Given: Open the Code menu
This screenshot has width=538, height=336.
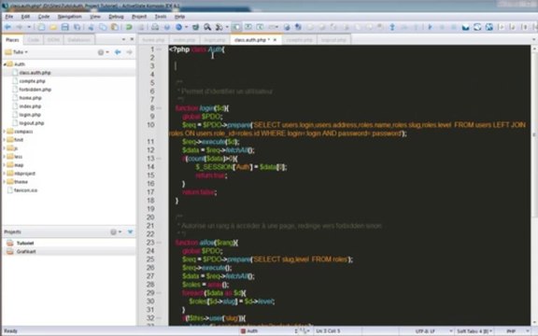Looking at the screenshot, I should [x=44, y=17].
